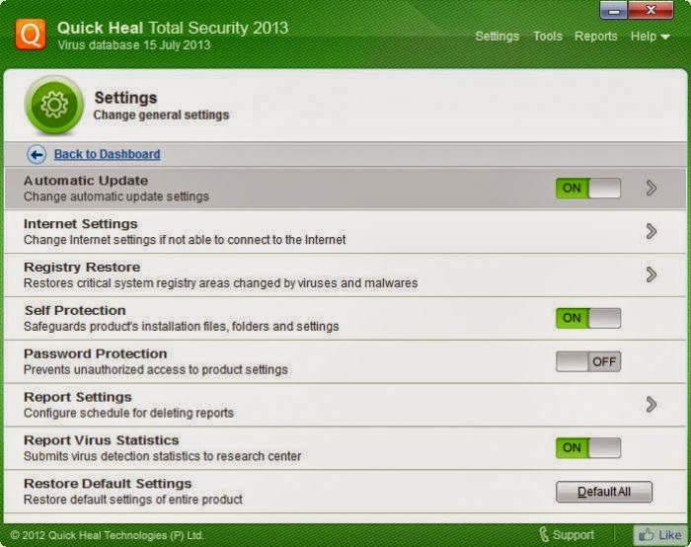Expand Automatic Update settings chevron
This screenshot has width=691, height=547.
tap(652, 189)
